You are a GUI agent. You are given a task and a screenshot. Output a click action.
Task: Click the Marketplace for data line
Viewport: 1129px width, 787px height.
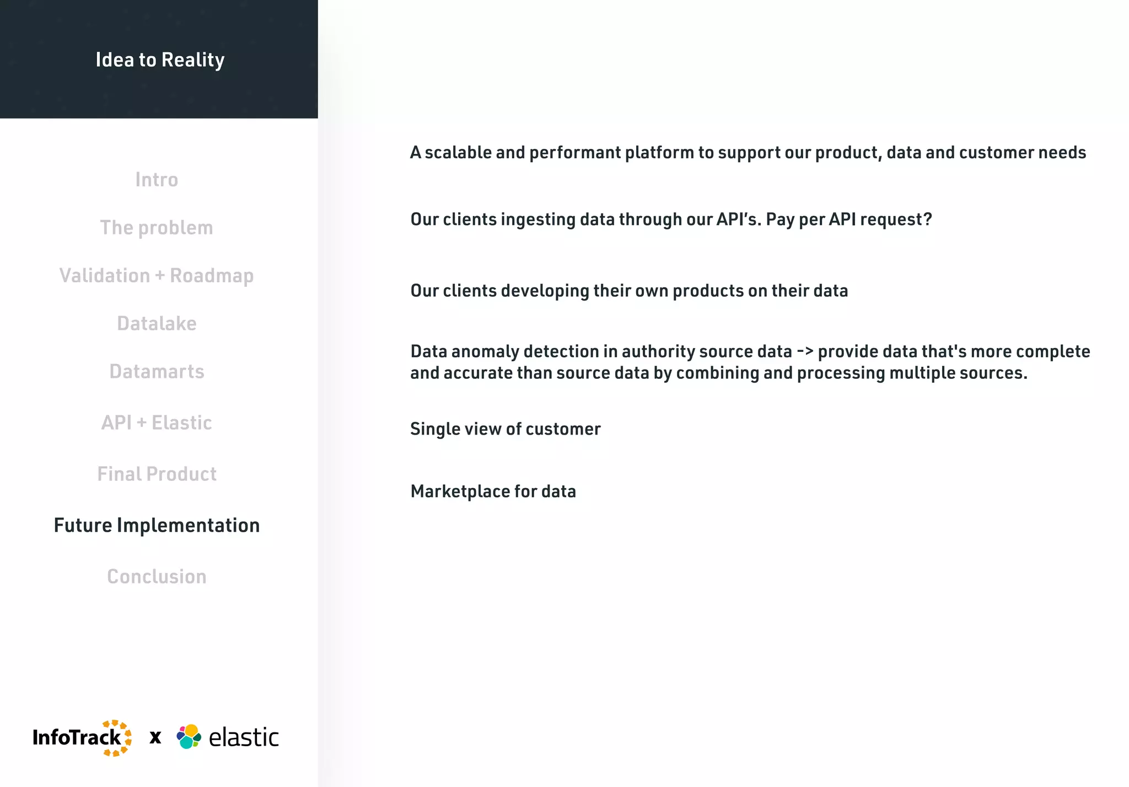tap(493, 491)
